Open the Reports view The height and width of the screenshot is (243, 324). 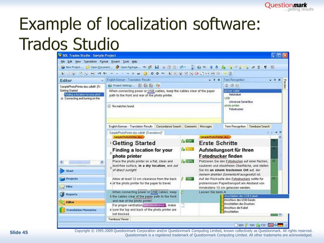(x=82, y=194)
